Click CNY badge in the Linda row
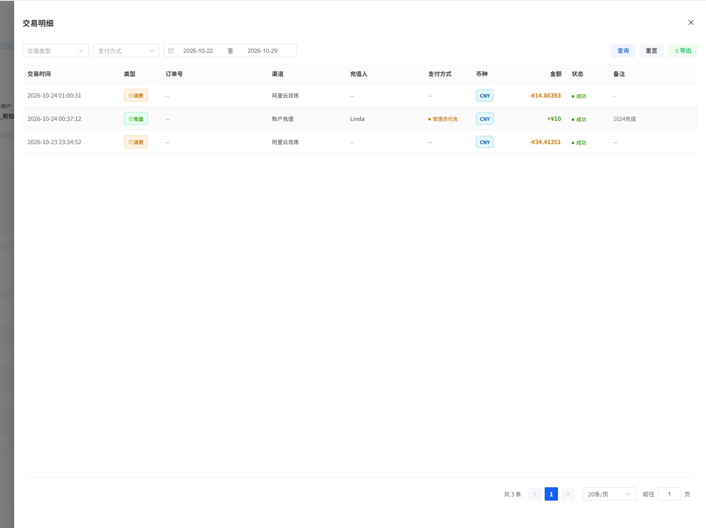This screenshot has height=528, width=706. pyautogui.click(x=485, y=119)
